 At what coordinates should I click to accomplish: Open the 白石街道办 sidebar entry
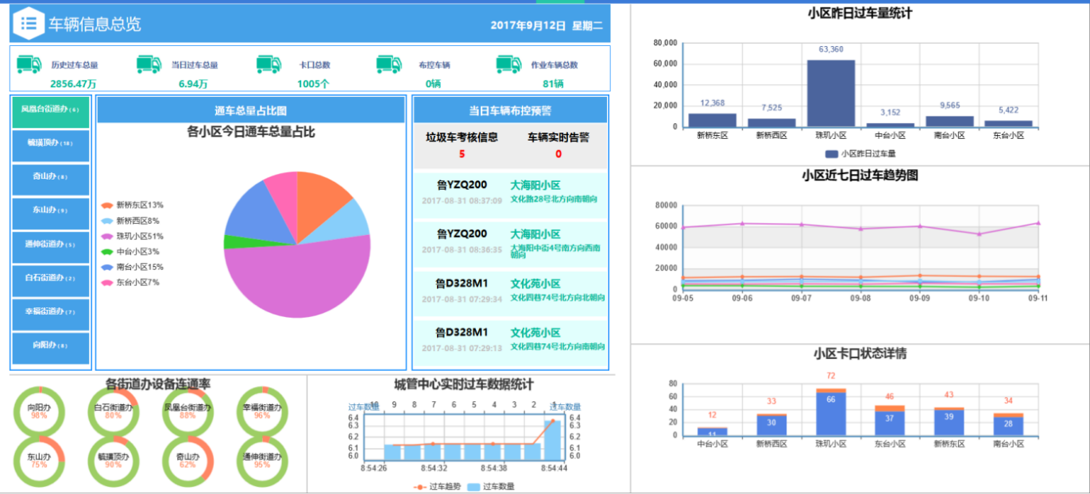pos(50,278)
